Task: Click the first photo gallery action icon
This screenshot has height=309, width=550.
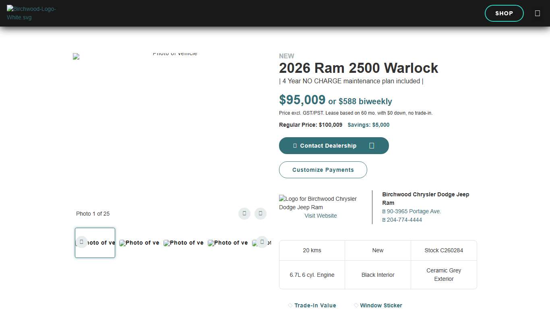Action: (x=244, y=214)
